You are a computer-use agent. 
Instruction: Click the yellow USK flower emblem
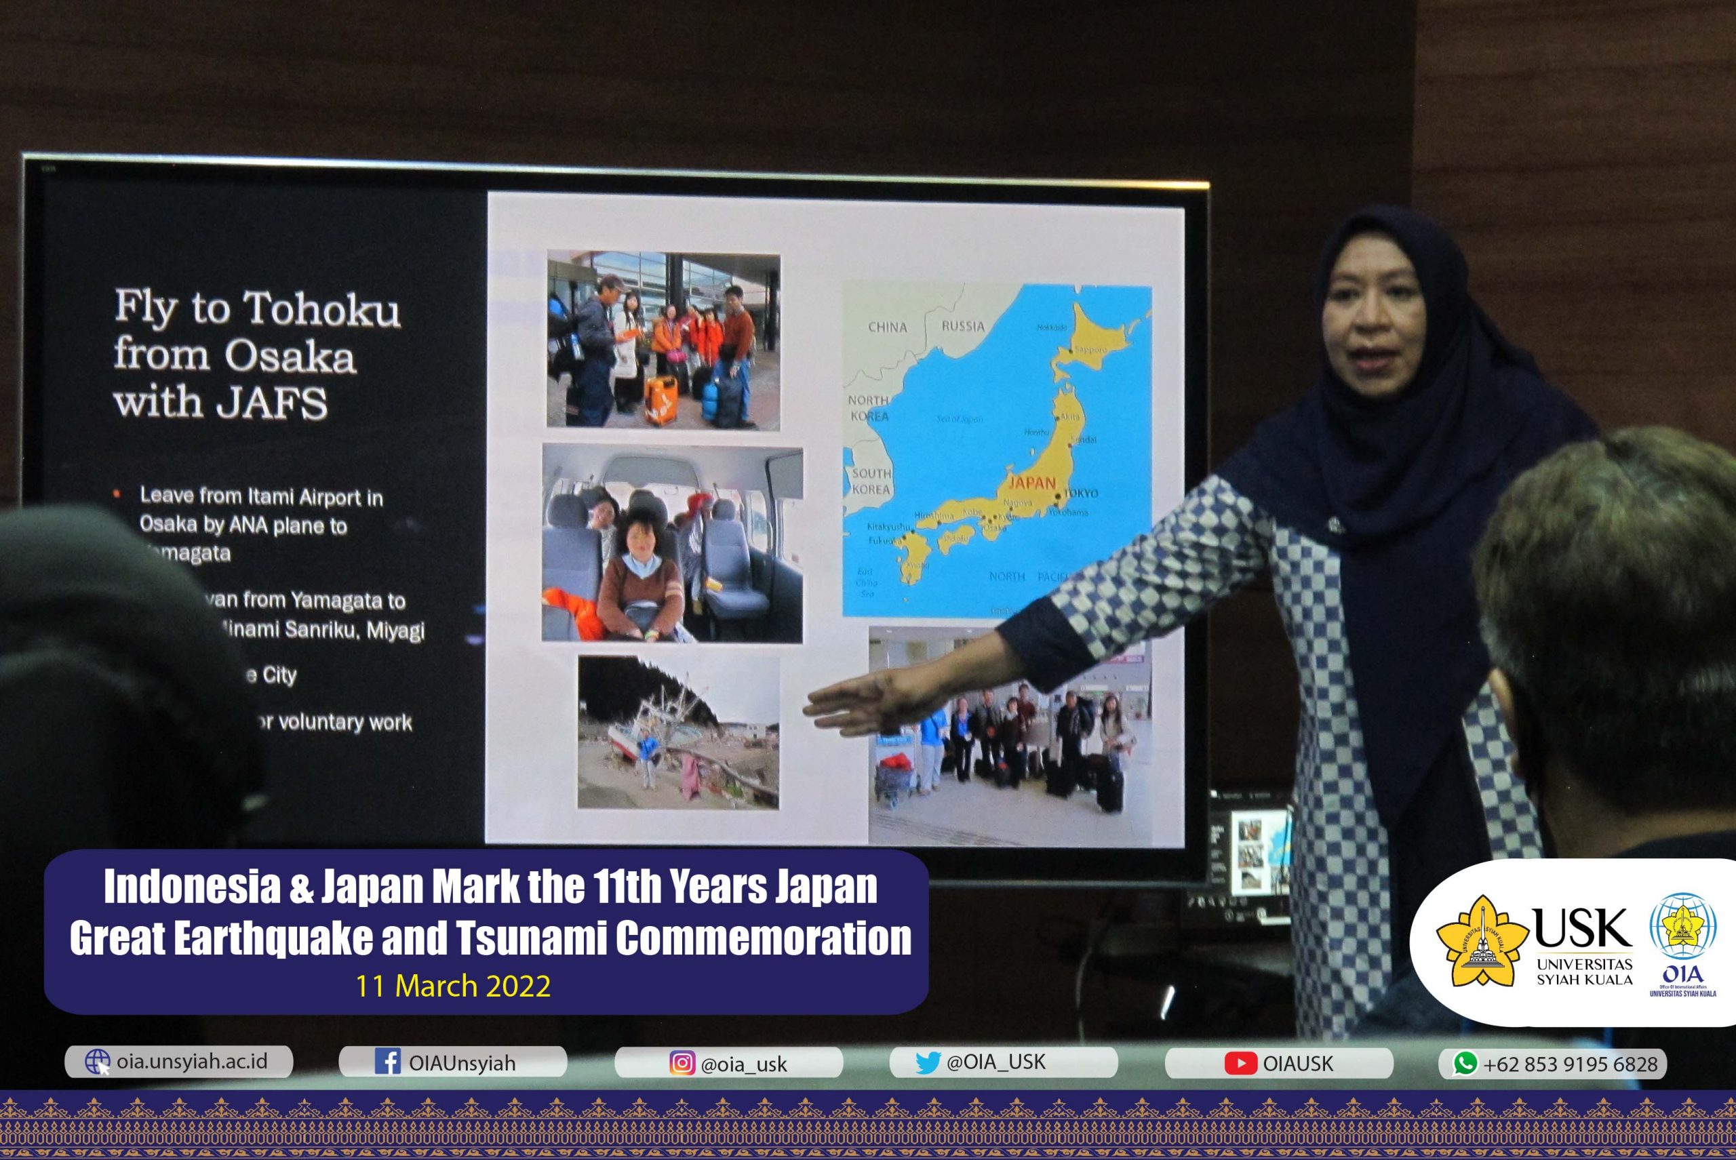1483,940
